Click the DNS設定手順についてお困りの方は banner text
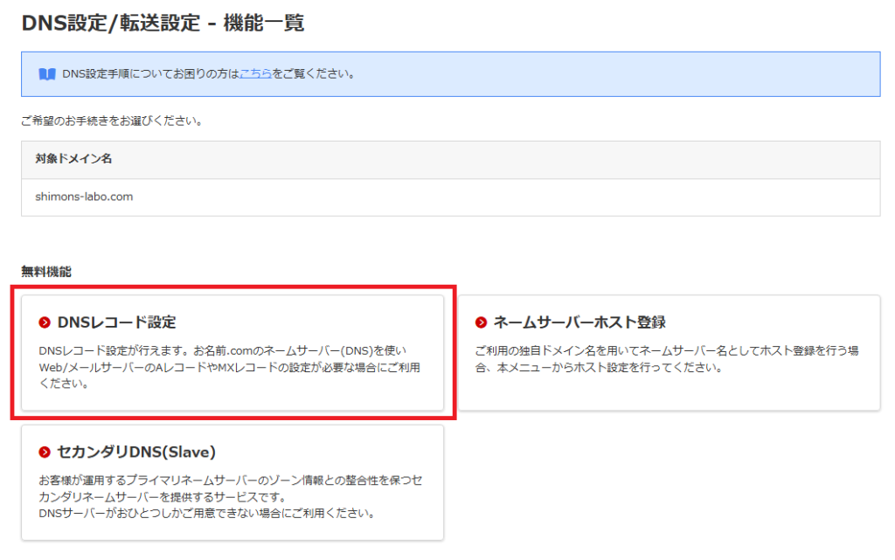895x560 pixels. pos(150,74)
